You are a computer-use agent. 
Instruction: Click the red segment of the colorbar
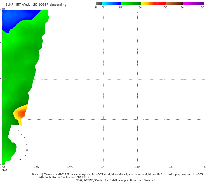pos(161,3)
